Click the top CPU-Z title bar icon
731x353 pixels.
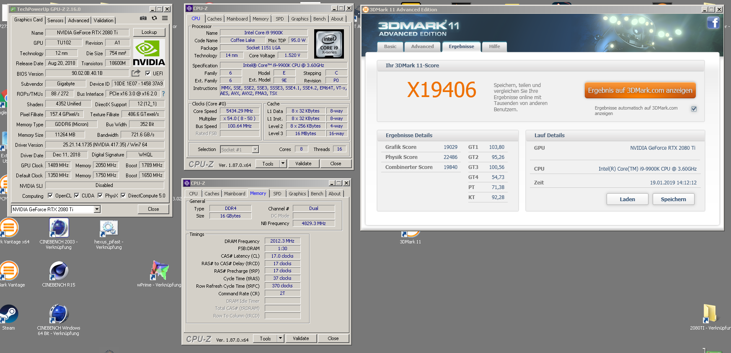pyautogui.click(x=189, y=8)
